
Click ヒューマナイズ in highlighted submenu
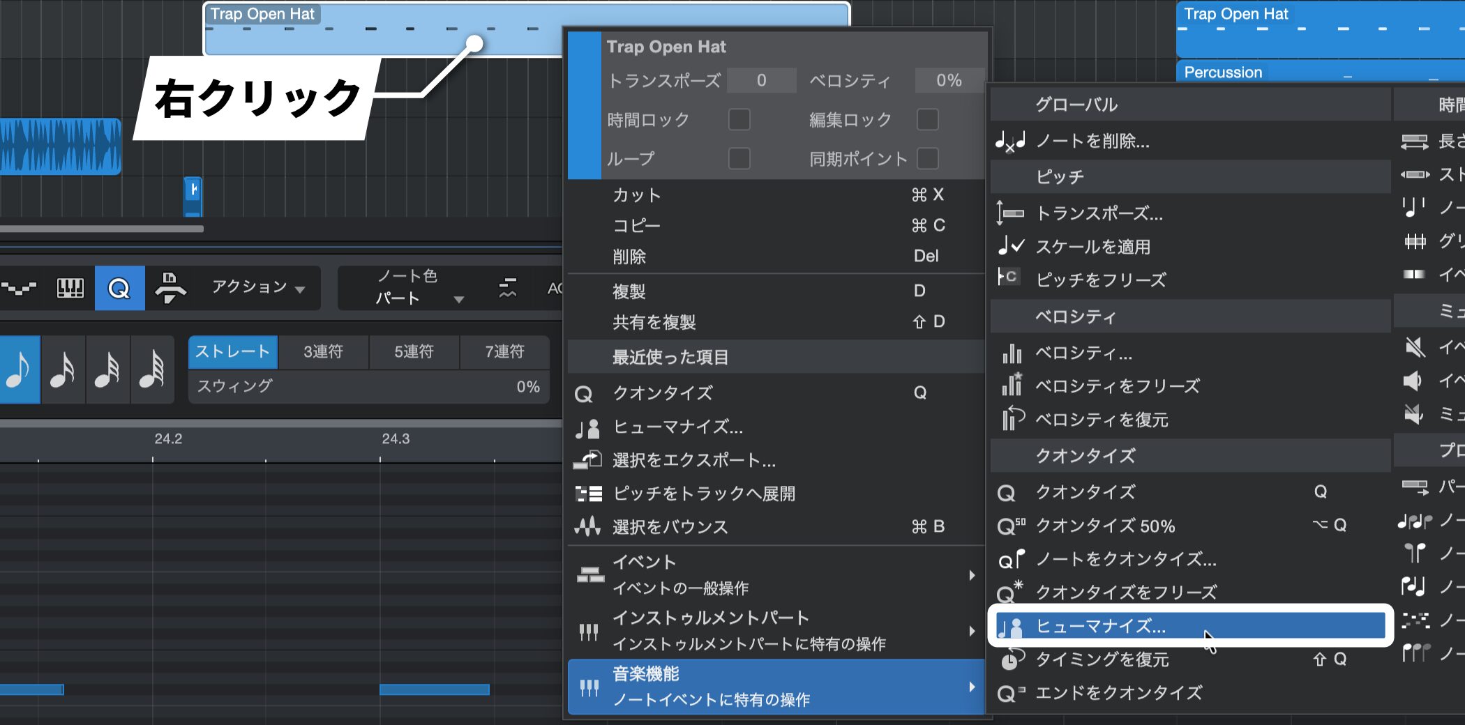tap(1100, 626)
